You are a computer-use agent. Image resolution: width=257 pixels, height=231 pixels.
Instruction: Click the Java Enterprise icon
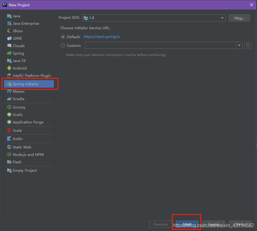click(x=9, y=24)
